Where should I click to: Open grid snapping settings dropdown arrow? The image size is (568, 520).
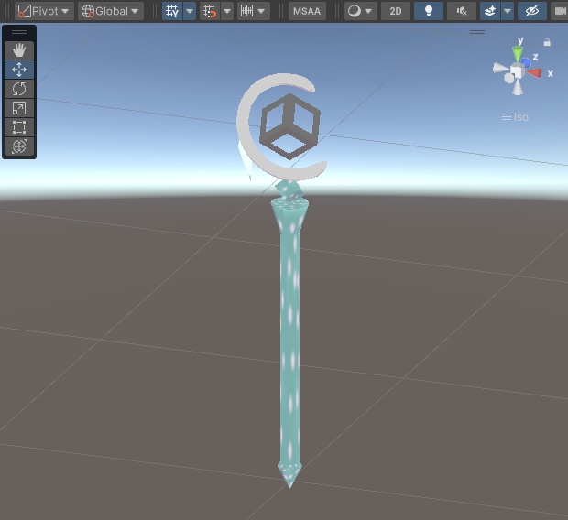(227, 11)
